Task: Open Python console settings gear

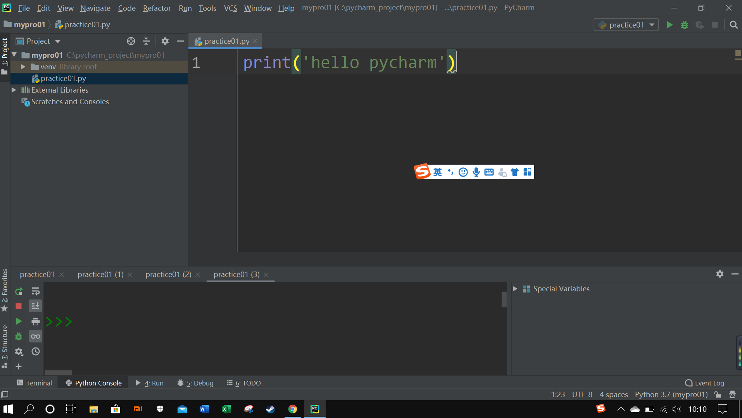Action: point(19,351)
